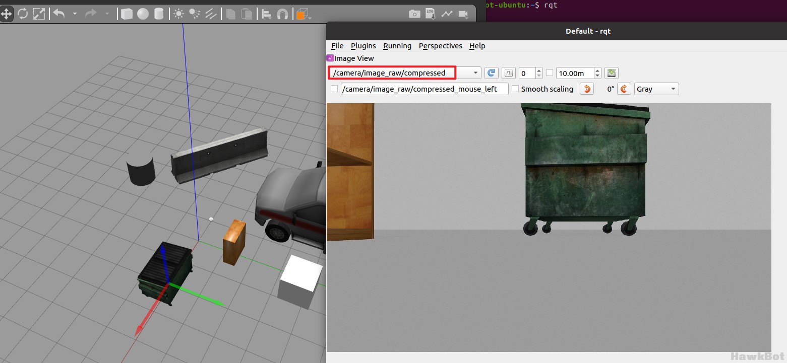Expand the /camera/image_raw/compressed topic dropdown
Viewport: 787px width, 363px height.
[x=475, y=73]
